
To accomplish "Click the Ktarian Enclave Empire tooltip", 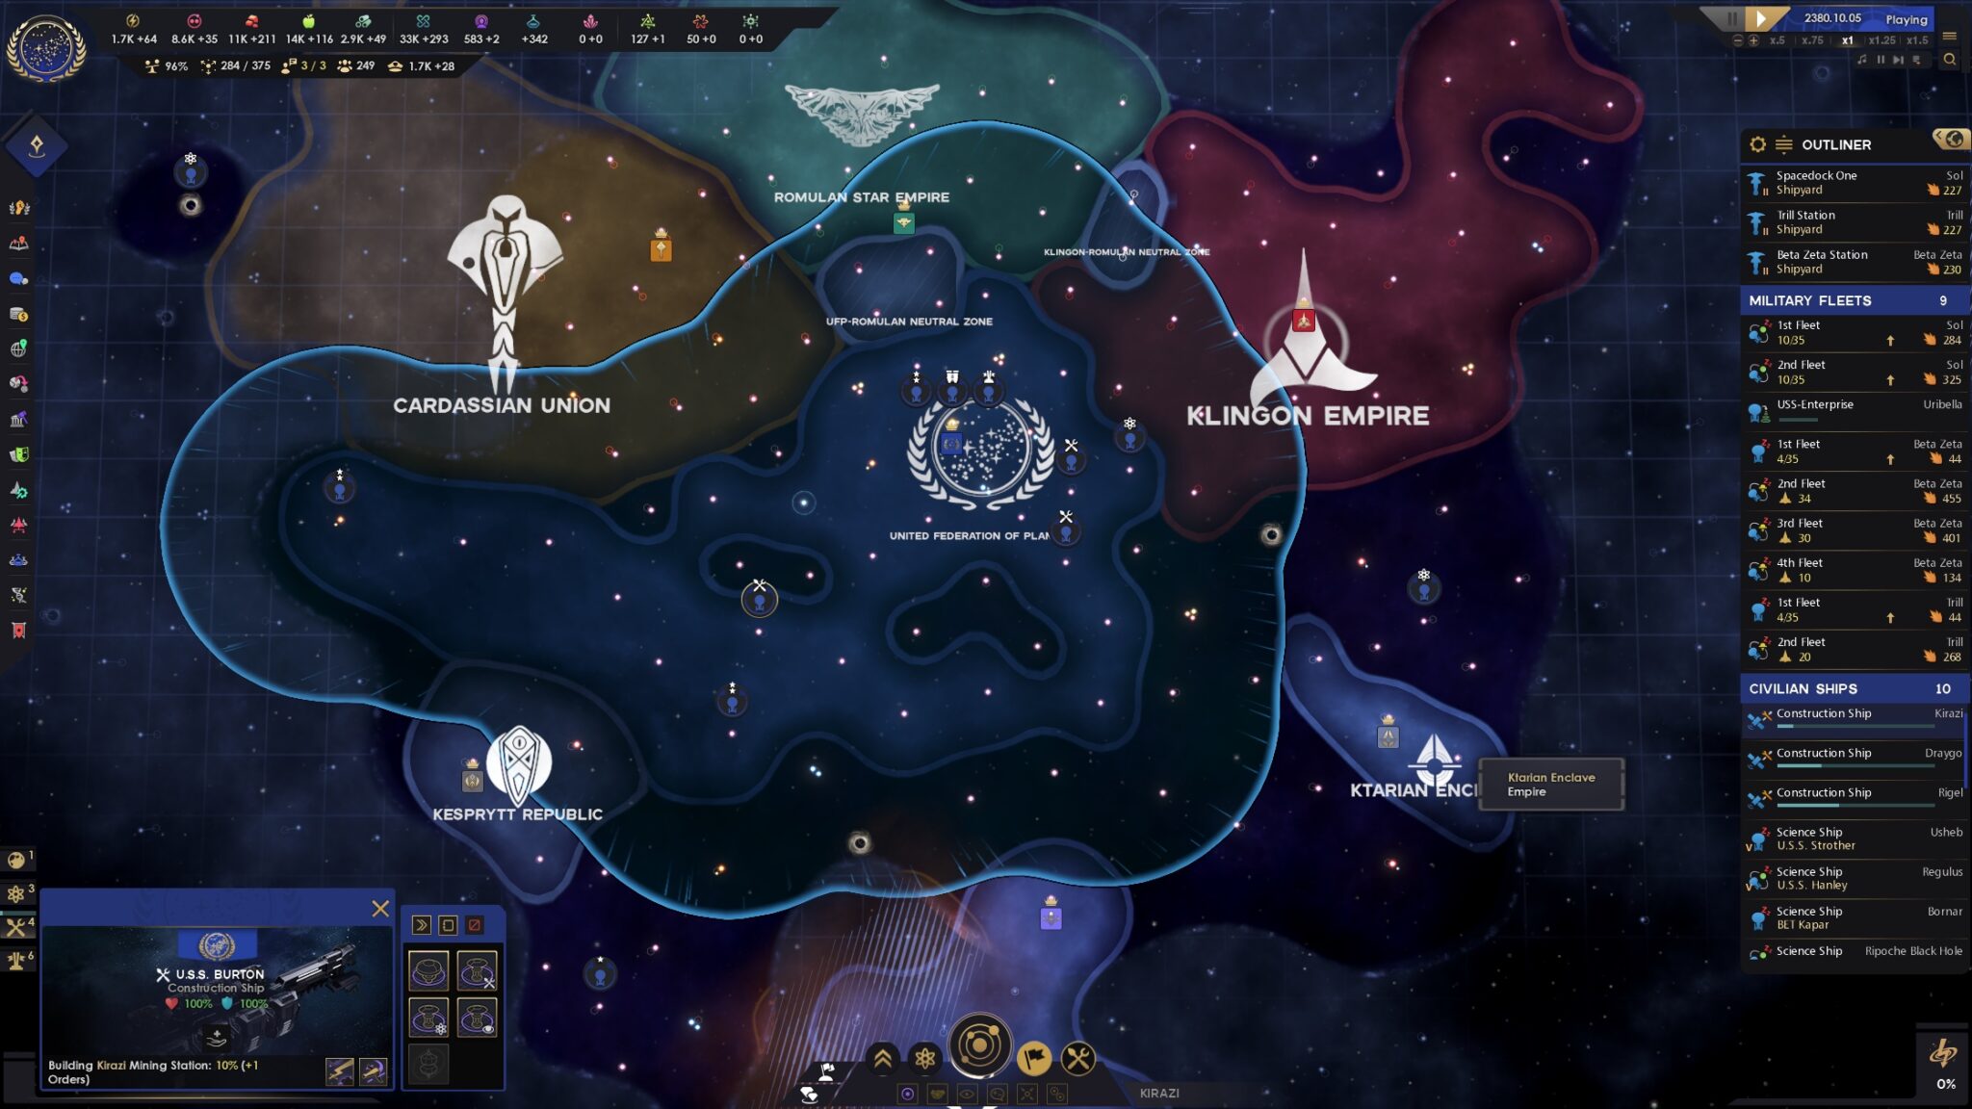I will 1551,783.
